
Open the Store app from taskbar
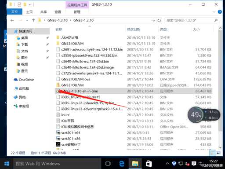click(x=149, y=164)
